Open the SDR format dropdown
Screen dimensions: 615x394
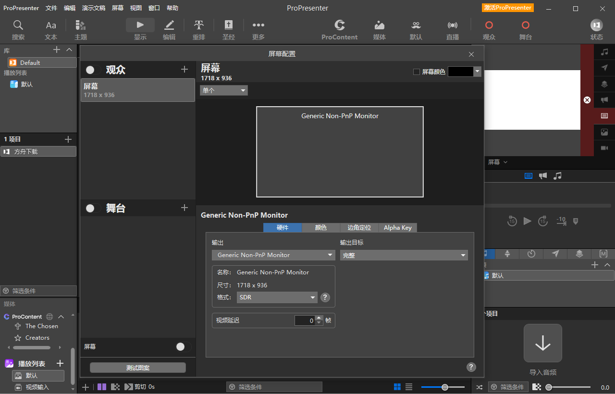(x=277, y=297)
